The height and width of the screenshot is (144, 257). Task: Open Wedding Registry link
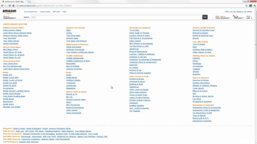[x=53, y=131]
